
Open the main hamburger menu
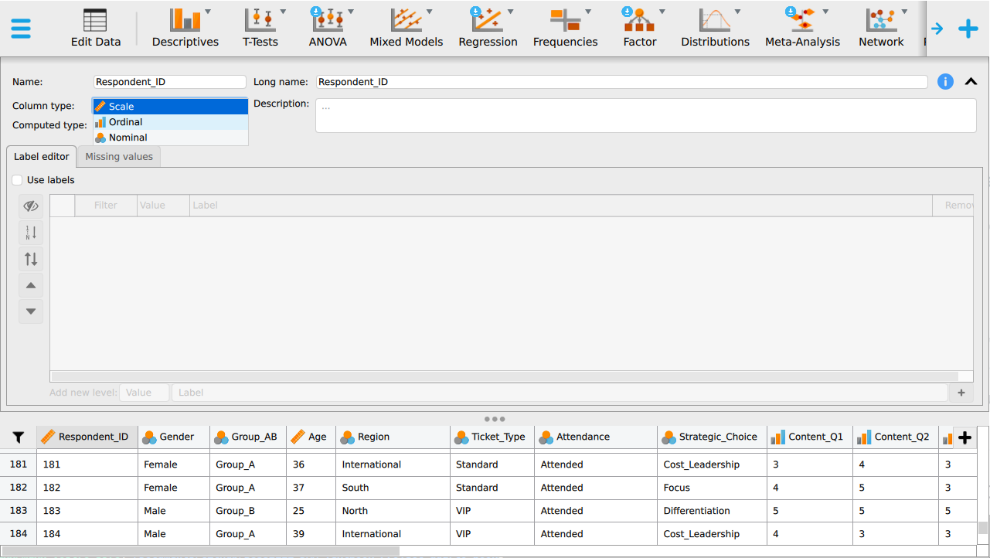(21, 29)
